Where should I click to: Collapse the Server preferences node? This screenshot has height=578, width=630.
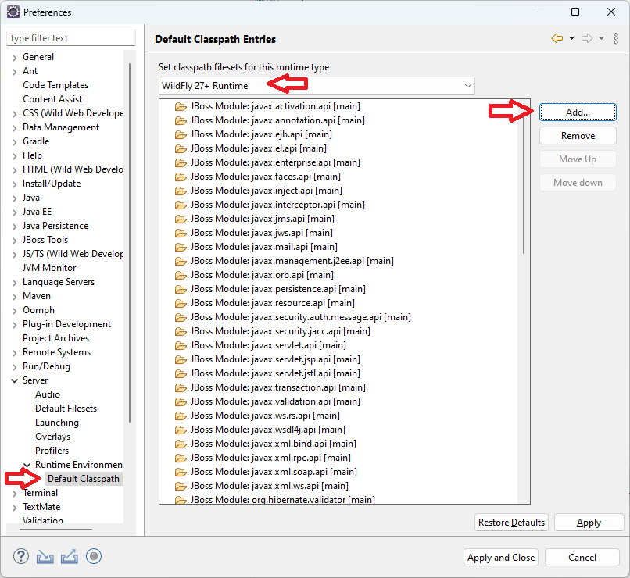coord(15,380)
